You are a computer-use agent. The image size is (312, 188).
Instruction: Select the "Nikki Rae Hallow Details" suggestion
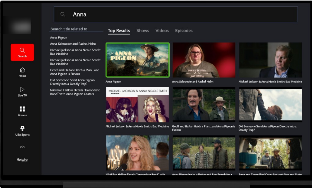tap(75, 92)
